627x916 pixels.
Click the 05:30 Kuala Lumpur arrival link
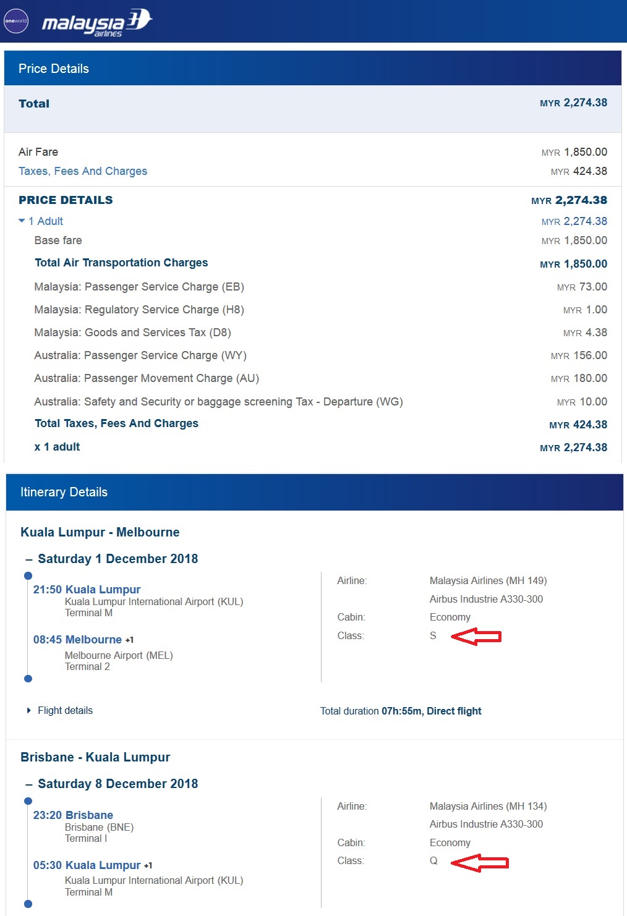coord(87,865)
